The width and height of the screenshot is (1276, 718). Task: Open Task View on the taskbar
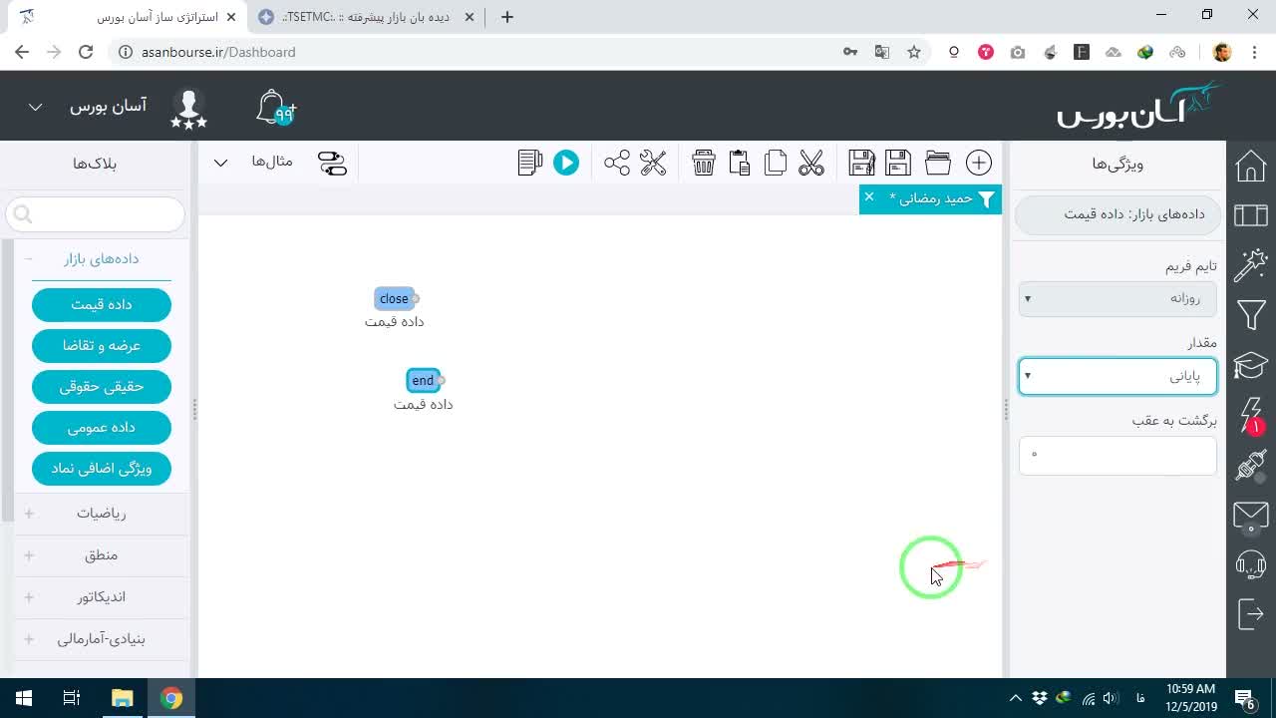click(72, 698)
